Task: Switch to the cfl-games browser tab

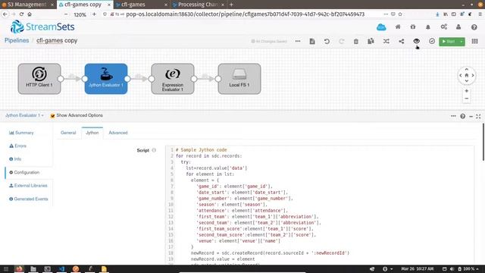Action: coord(141,5)
